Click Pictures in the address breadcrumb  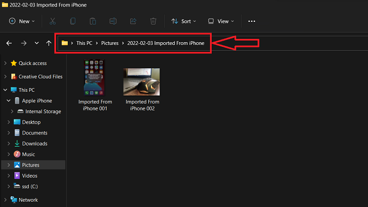coord(110,43)
